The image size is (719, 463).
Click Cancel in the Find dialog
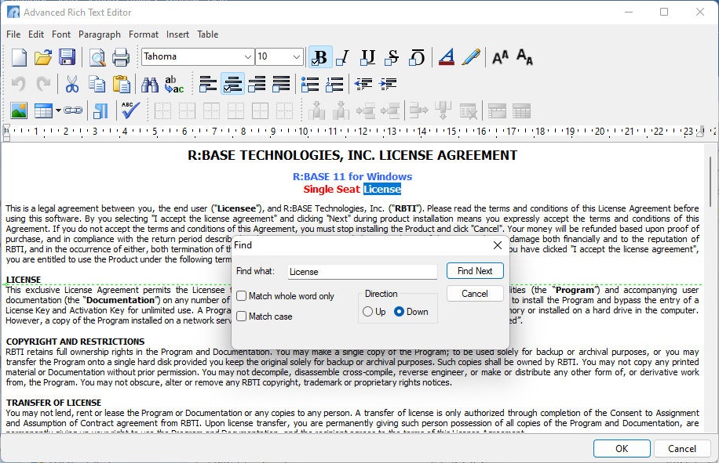pos(475,294)
